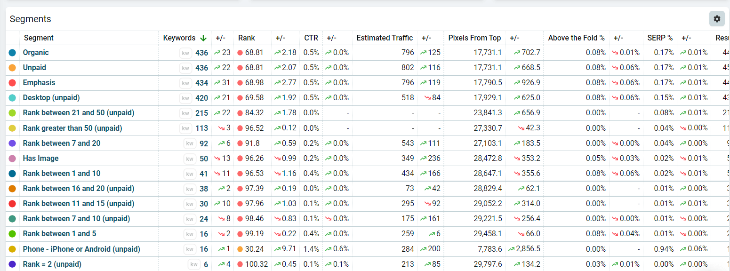Click rank value 100.32 in Rank = 2 row
Screen dimensions: 730x271
click(x=257, y=264)
